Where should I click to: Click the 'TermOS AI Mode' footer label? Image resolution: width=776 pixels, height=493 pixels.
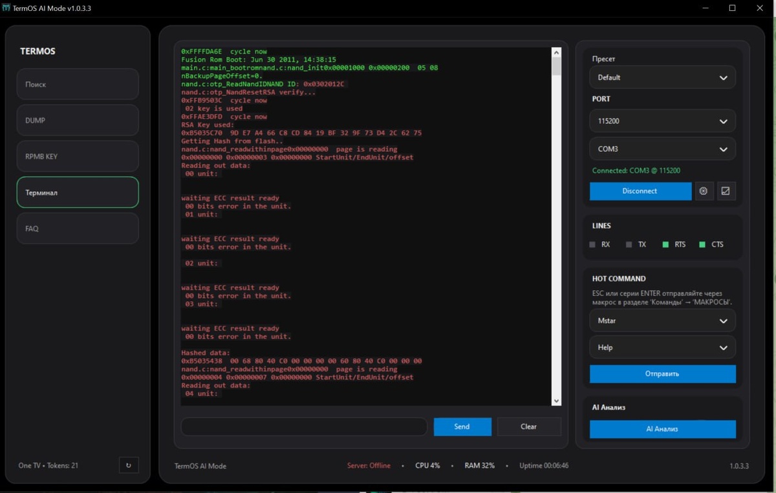tap(200, 466)
